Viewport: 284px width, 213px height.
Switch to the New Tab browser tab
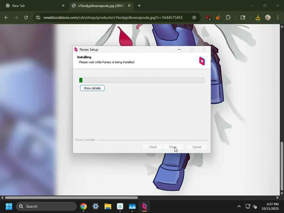34,6
